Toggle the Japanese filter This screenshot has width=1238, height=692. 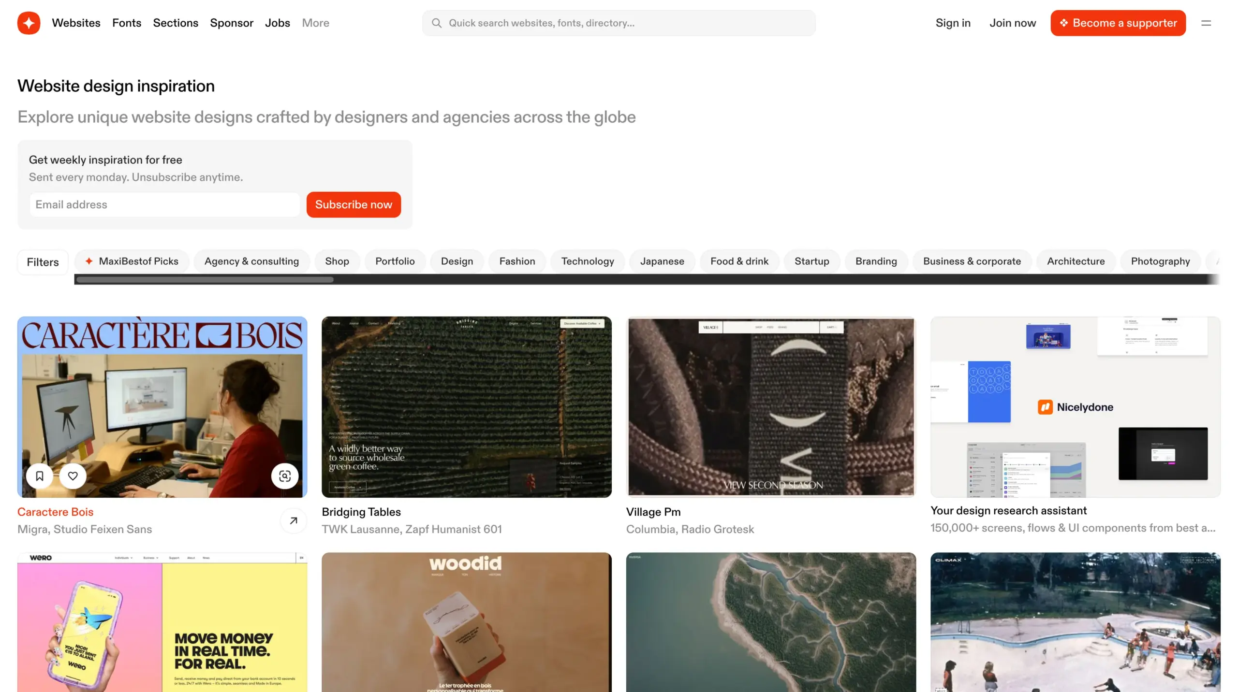pyautogui.click(x=662, y=261)
